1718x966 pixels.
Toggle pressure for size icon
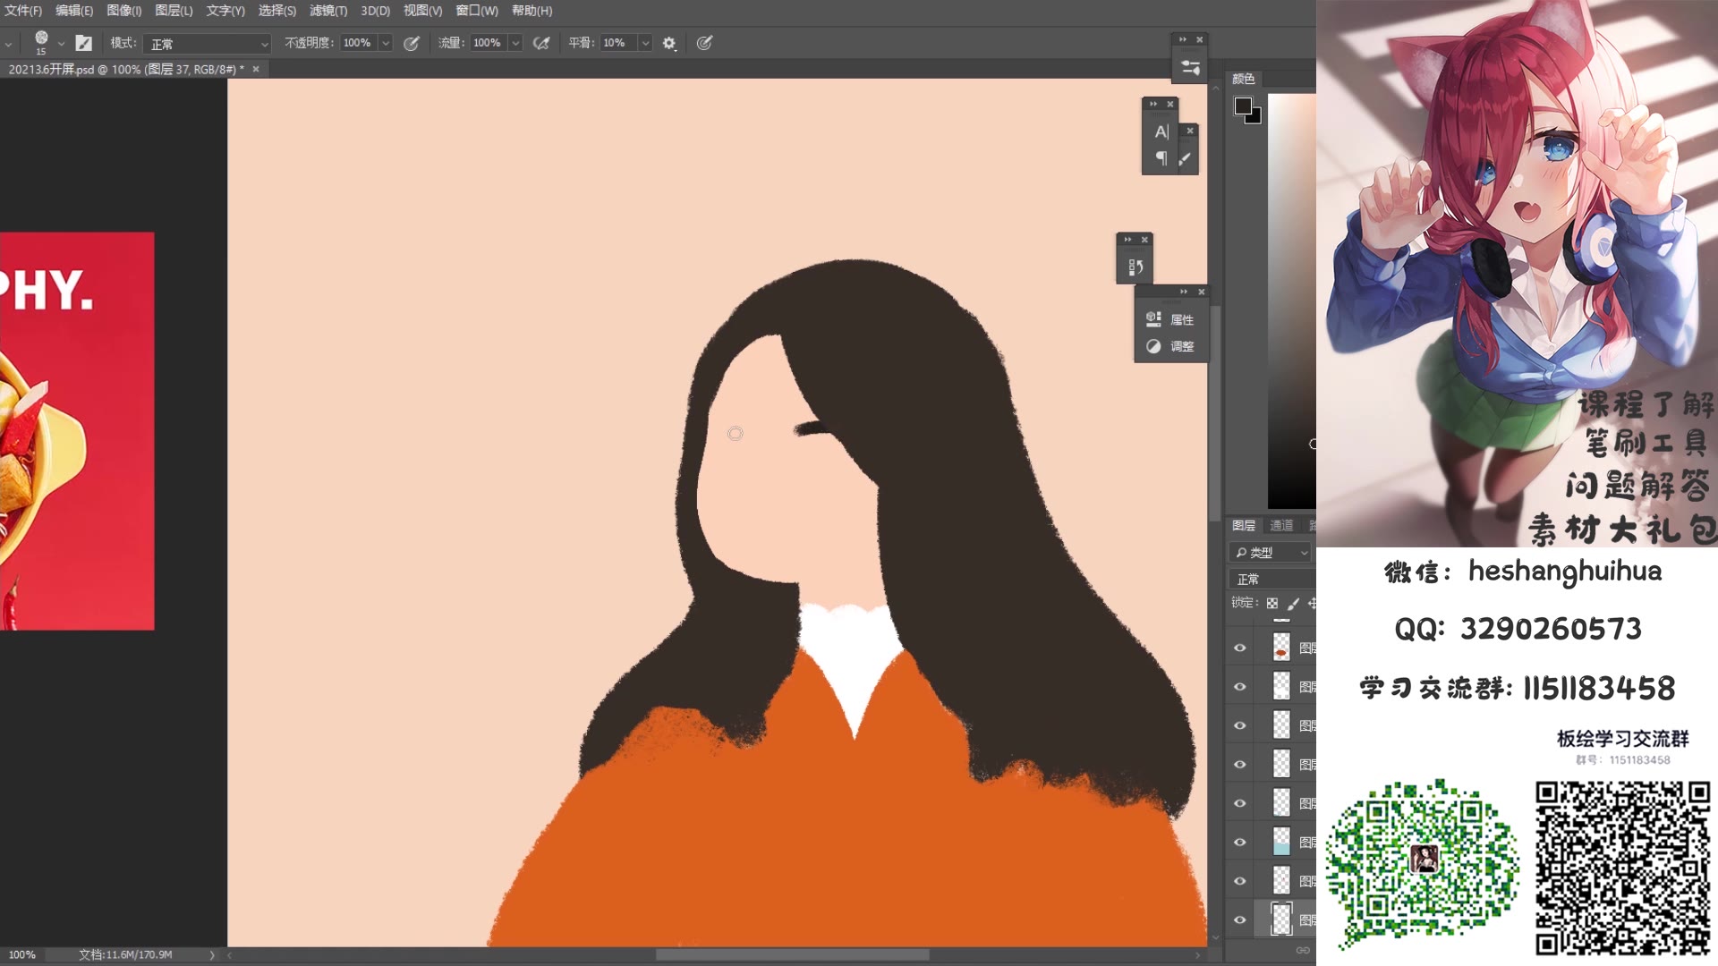click(704, 43)
